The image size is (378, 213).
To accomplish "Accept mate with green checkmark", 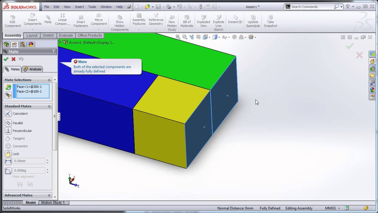I will tap(6, 59).
